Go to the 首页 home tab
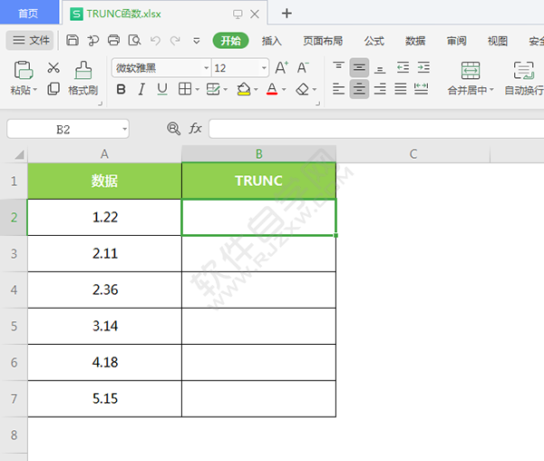This screenshot has height=461, width=544. (x=29, y=13)
